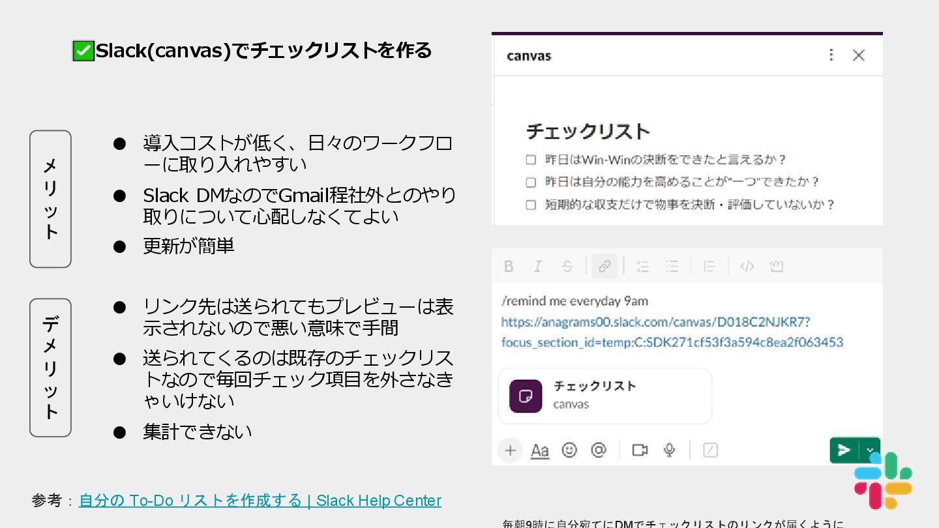Screen dimensions: 939x528
Task: Check the 昨日は自分の能力を高める checklist item
Action: tap(531, 182)
